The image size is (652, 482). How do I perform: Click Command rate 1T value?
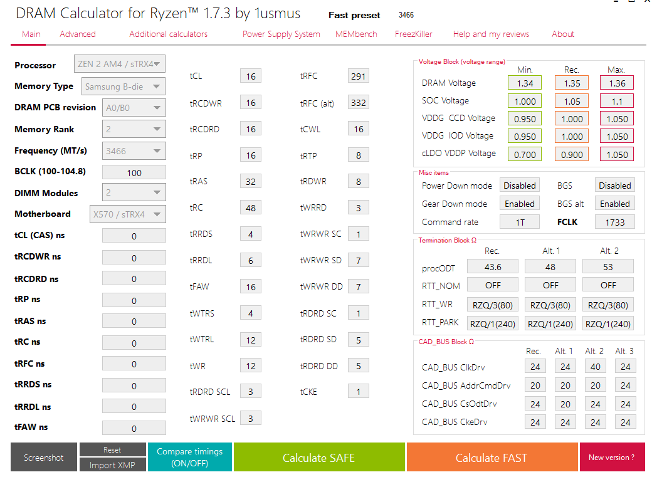(x=520, y=222)
